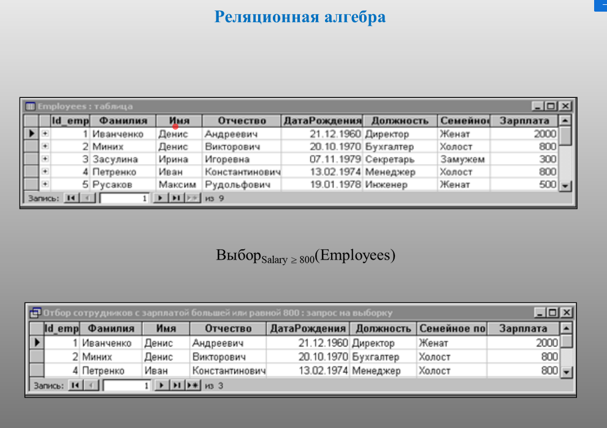607x428 pixels.
Task: Select Id_emp column header in Employees table
Action: (x=70, y=121)
